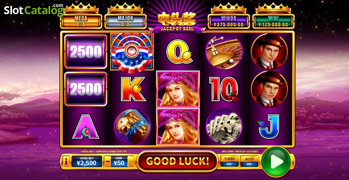Increase coin value with plus button
This screenshot has height=180, width=349.
pyautogui.click(x=131, y=162)
